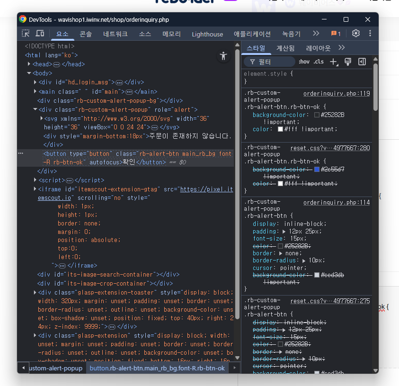Expand the hd_login_msg div node
Image resolution: width=399 pixels, height=386 pixels.
coord(35,82)
